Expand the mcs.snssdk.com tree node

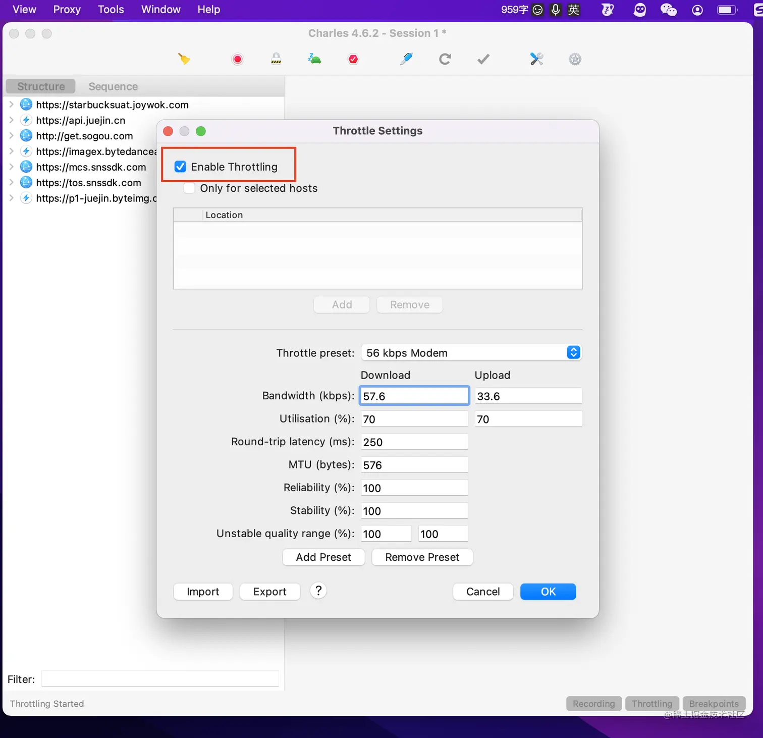point(11,167)
